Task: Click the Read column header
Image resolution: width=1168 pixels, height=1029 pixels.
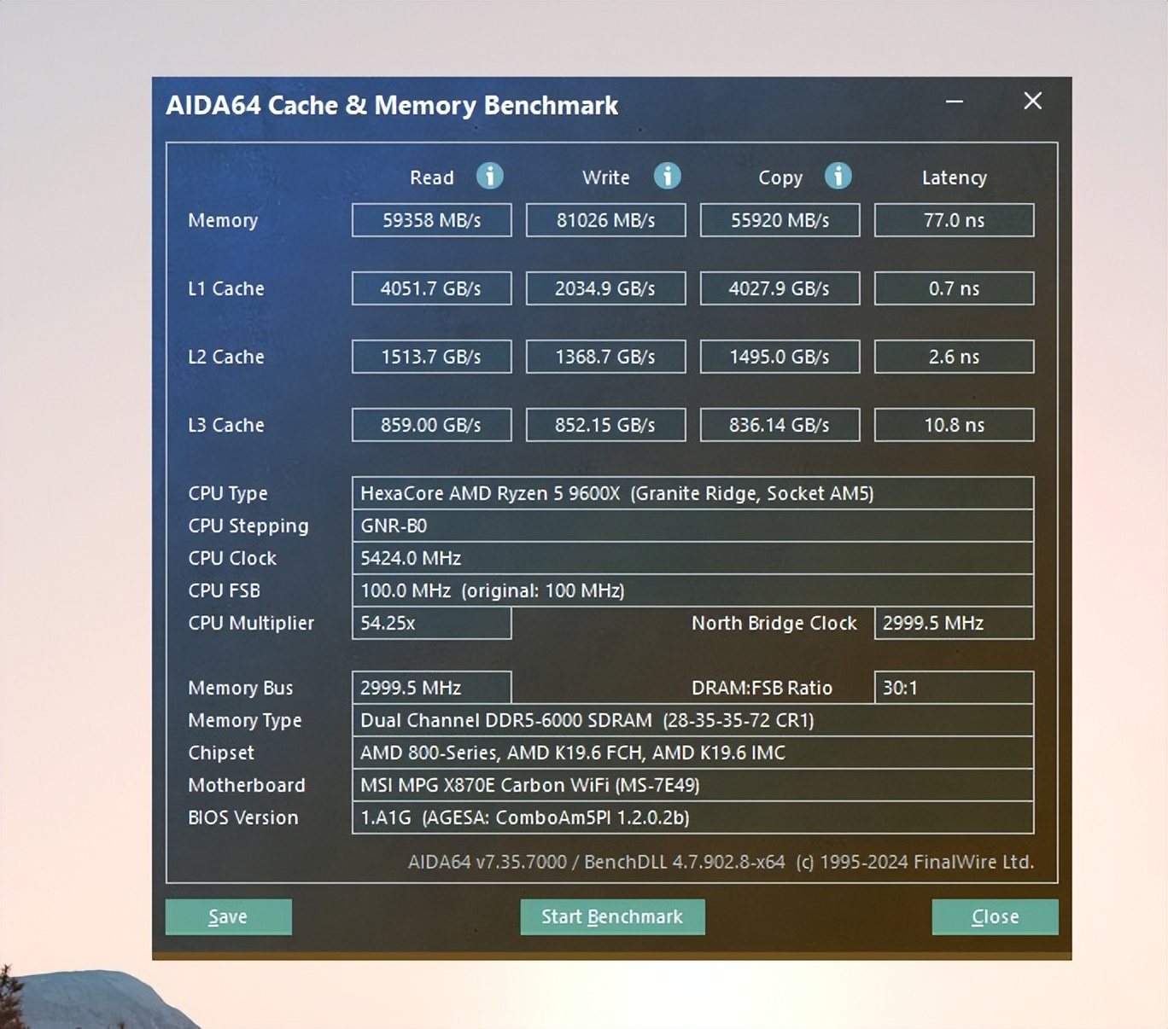Action: coord(432,177)
